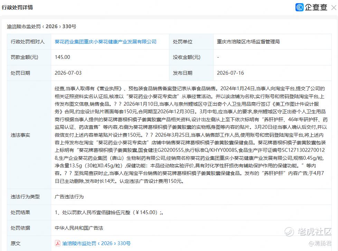Click the 发布日期 label cell
This screenshot has height=251, width=338.
pos(191,73)
